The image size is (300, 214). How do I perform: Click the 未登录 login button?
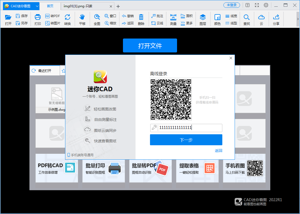(x=231, y=5)
